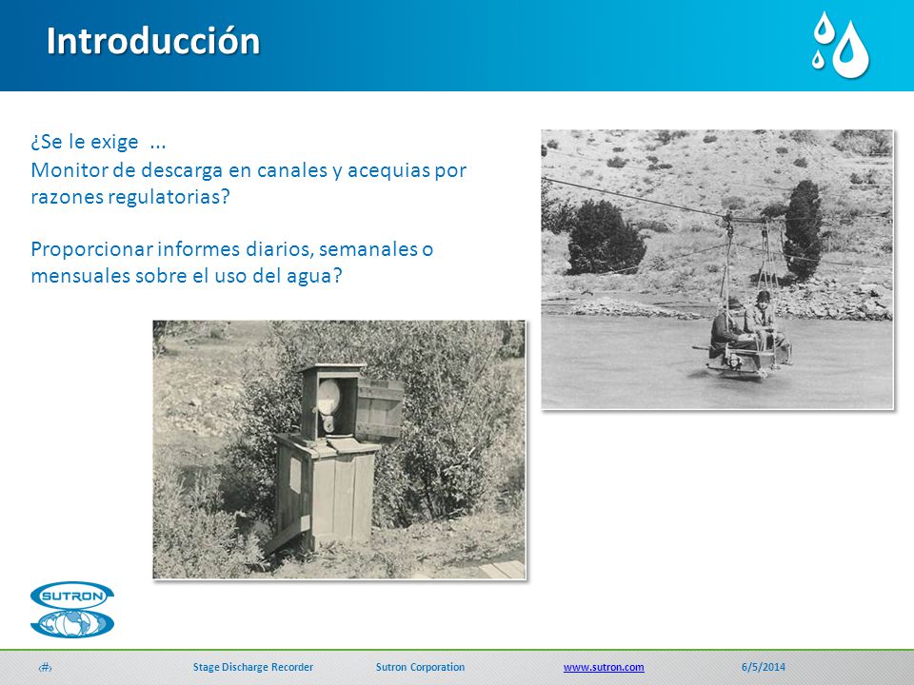Viewport: 914px width, 685px height.
Task: Click 'mensuales sobre el uso del agua?' text
Action: pos(187,276)
